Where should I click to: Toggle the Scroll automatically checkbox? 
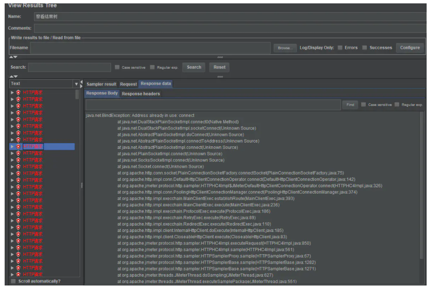(x=14, y=281)
